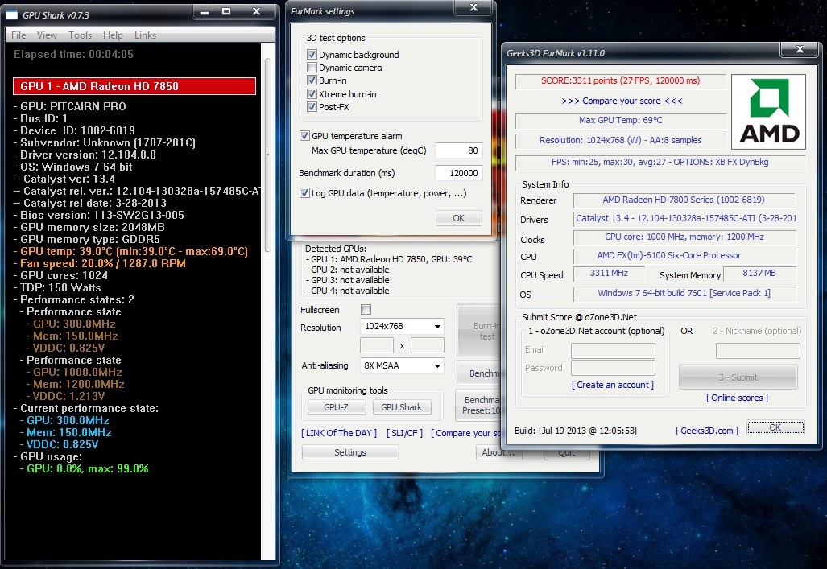Viewport: 827px width, 569px height.
Task: Click the 8137 MB System Memory field
Action: coord(759,274)
